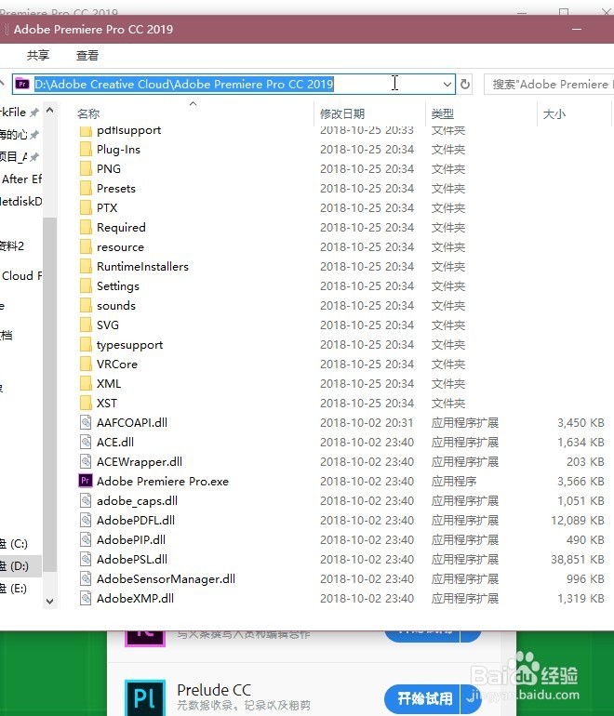Select the XST folder icon
The image size is (614, 716).
pos(86,404)
